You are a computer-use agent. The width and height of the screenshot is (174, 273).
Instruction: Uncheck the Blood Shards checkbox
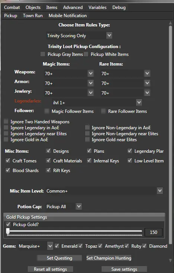[8, 170]
